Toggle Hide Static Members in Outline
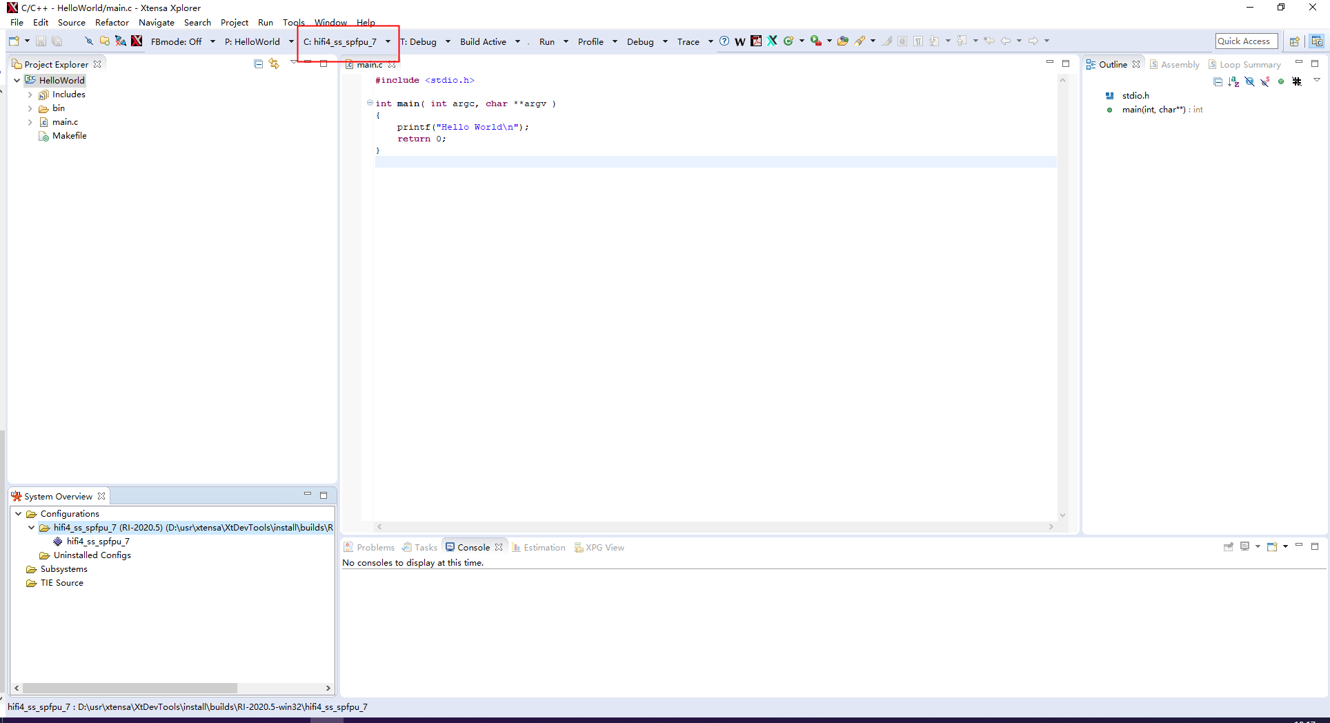 (1265, 81)
